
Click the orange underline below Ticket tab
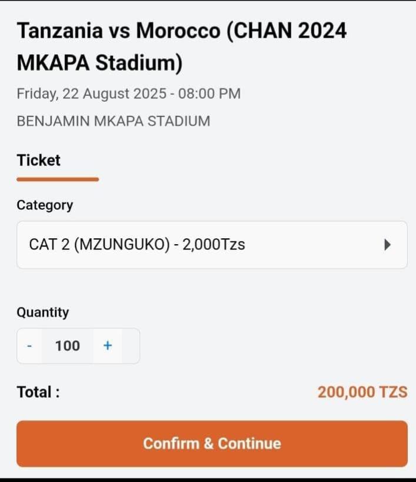tap(58, 179)
